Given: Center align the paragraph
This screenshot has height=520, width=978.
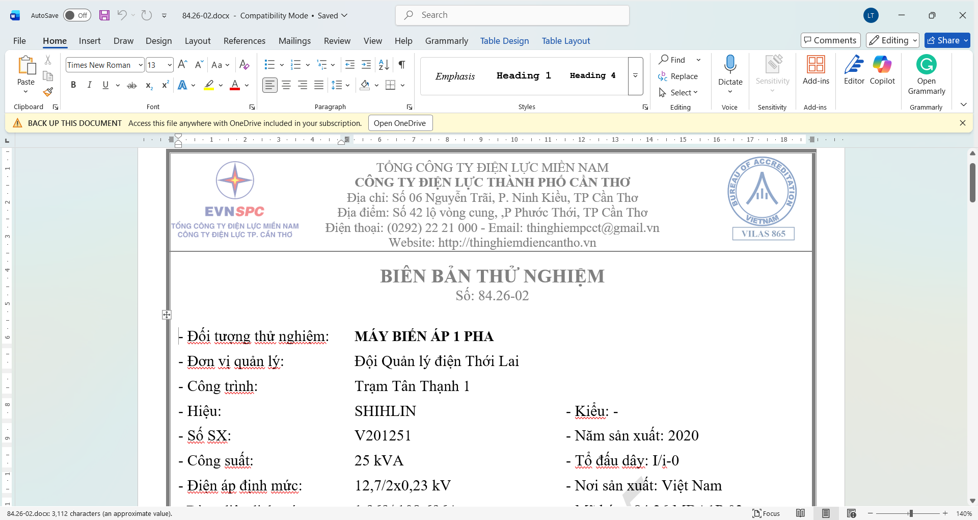Looking at the screenshot, I should click(286, 85).
